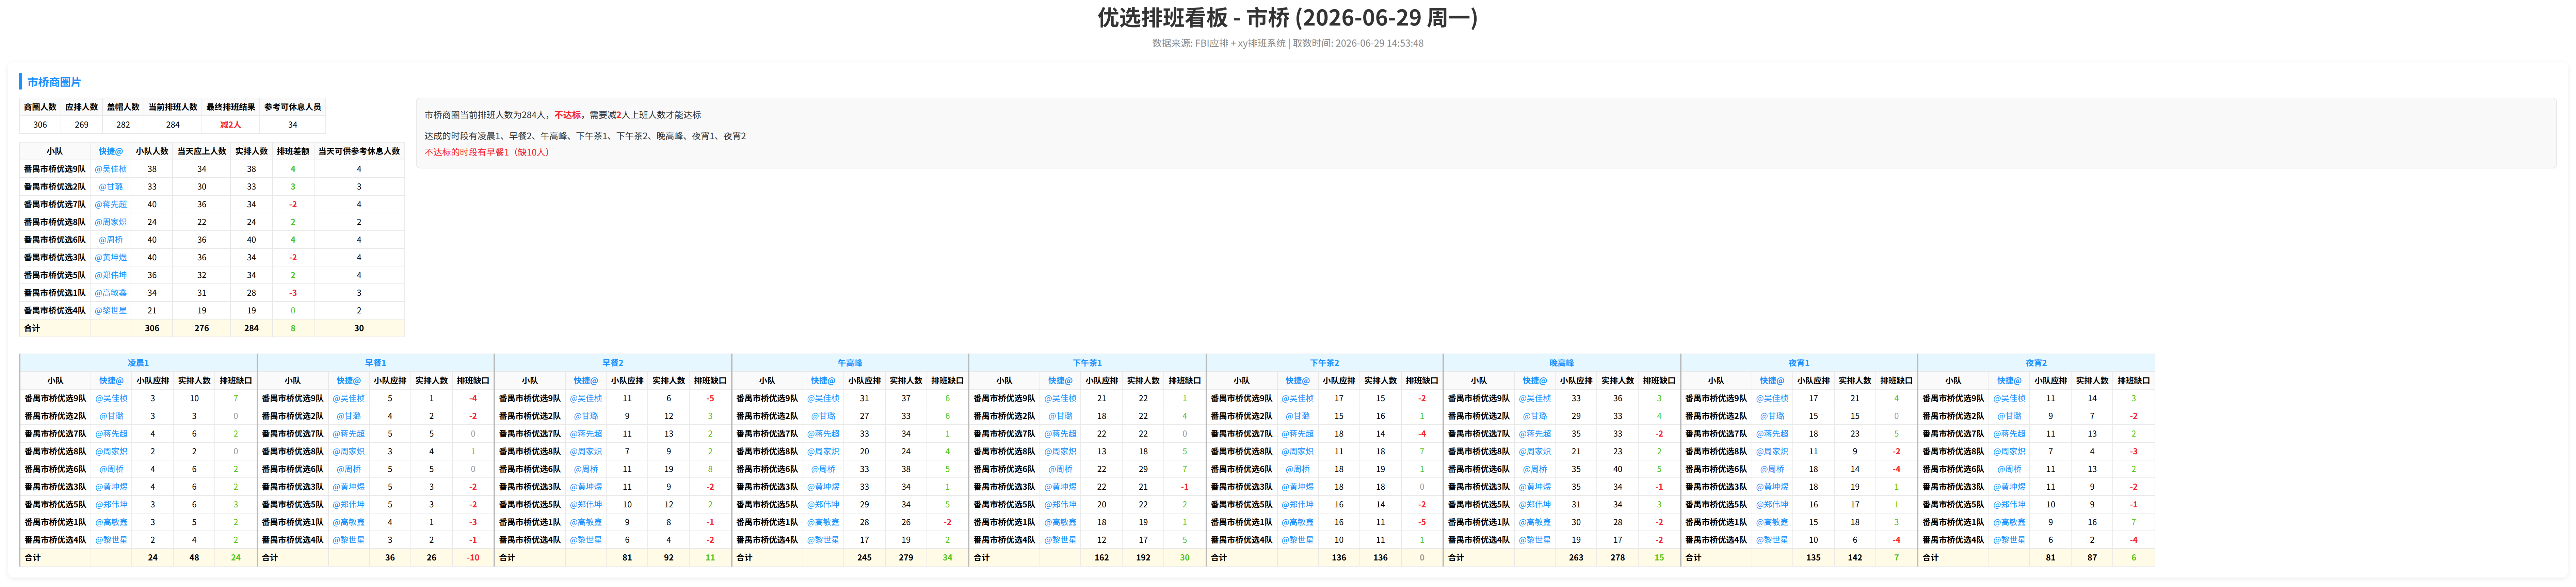Click the 排班差额 column header in summary table

[x=293, y=151]
